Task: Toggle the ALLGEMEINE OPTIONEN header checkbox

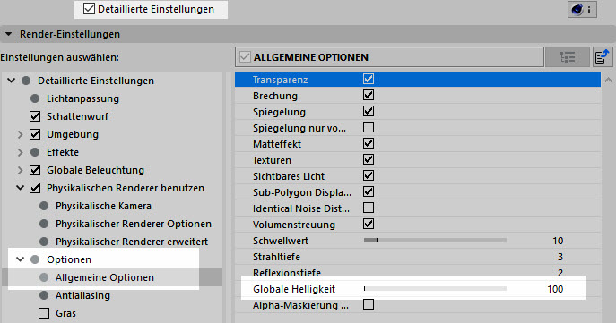Action: tap(245, 57)
